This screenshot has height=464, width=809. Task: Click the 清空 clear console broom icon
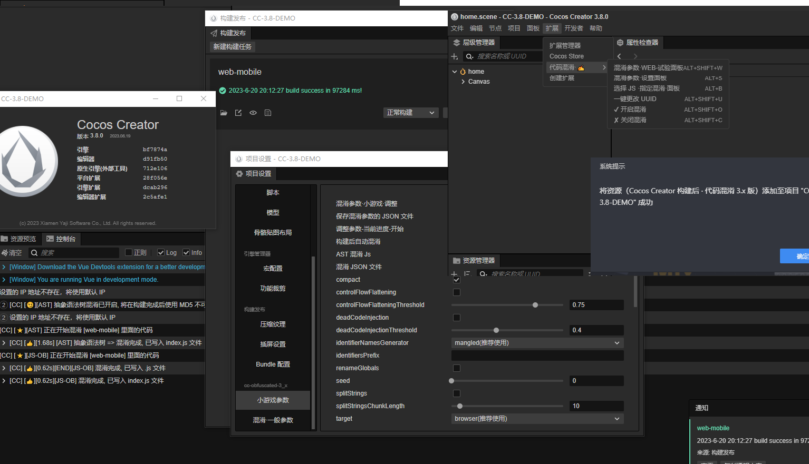[x=4, y=253]
